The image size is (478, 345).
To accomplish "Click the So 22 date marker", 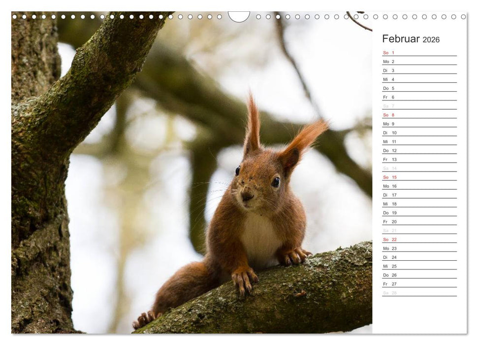I will click(389, 240).
